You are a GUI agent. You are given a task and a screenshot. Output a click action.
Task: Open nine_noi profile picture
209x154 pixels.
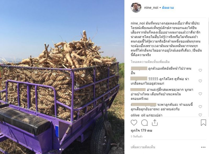136,8
